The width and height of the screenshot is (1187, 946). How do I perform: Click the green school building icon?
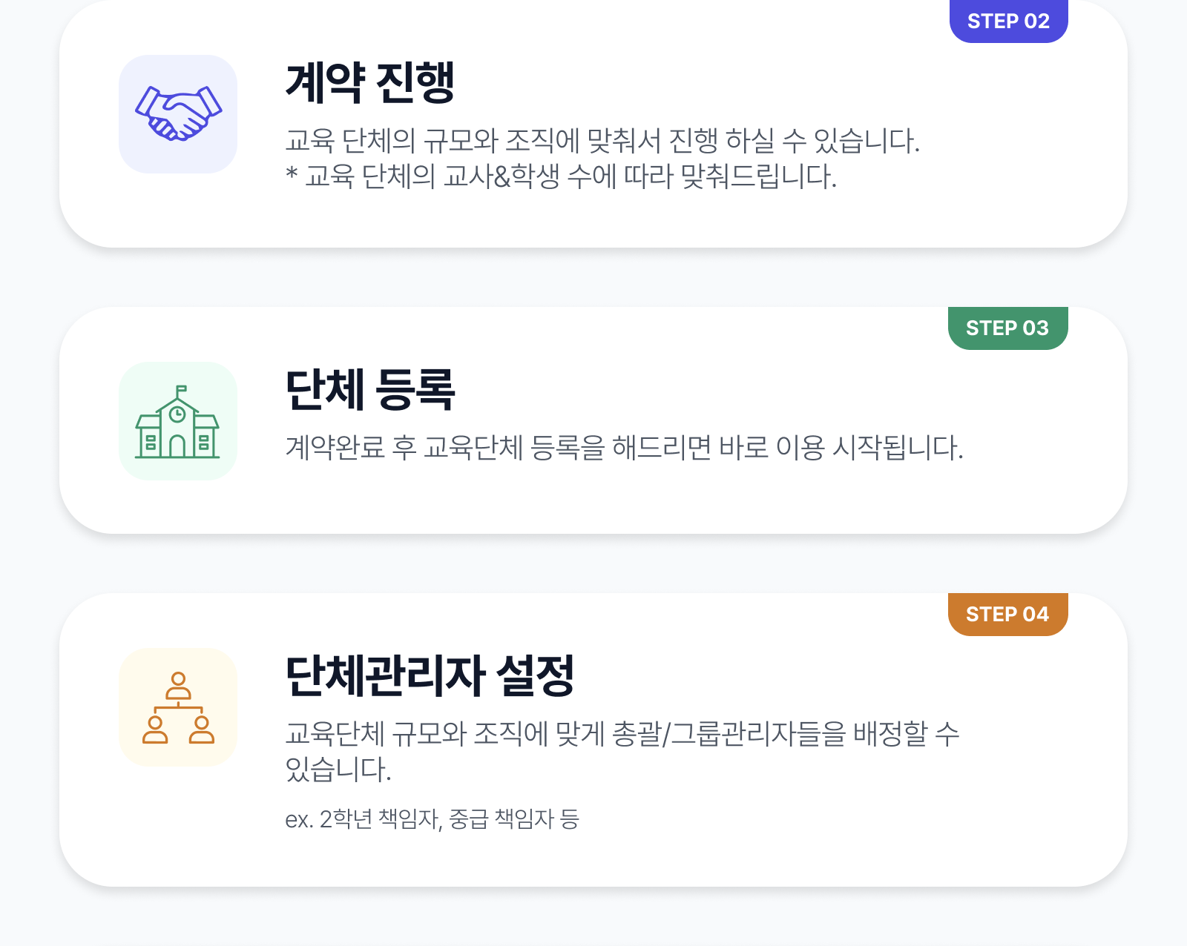178,421
